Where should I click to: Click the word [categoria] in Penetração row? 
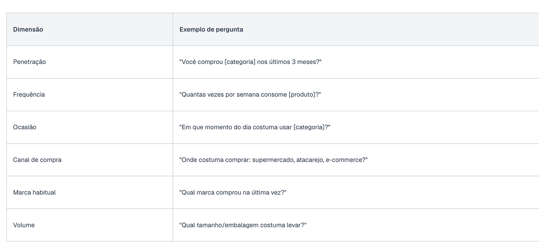coord(240,62)
